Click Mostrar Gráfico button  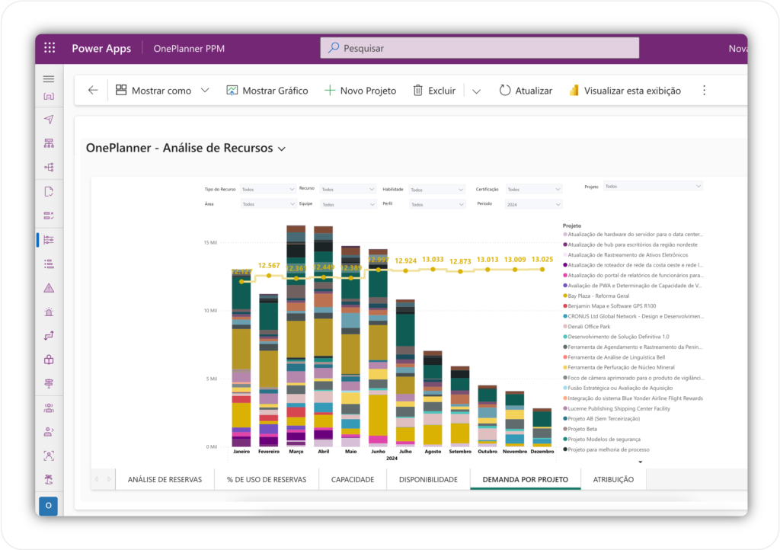tap(267, 91)
